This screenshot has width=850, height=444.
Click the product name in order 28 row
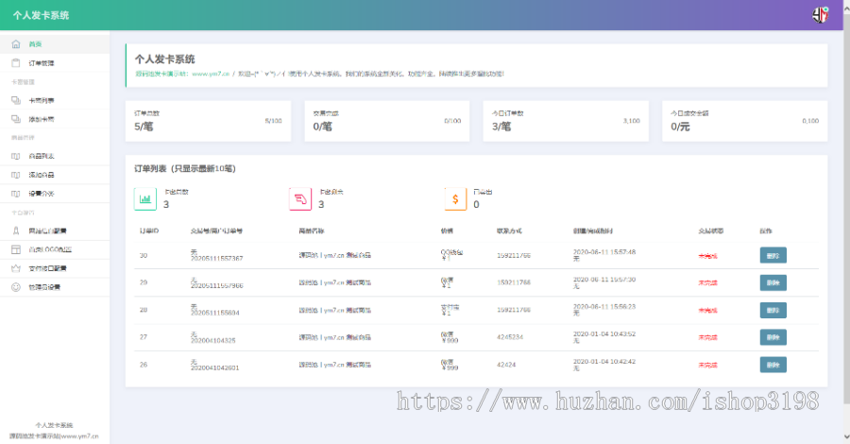[x=335, y=310]
